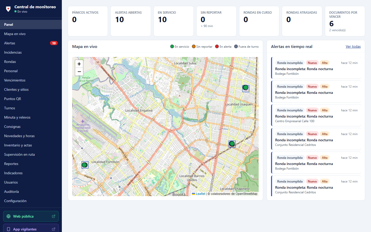Click the globe icon on Web pública

[9, 216]
